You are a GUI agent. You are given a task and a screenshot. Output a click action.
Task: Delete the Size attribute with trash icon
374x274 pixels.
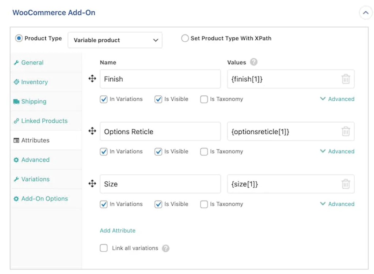pos(346,184)
